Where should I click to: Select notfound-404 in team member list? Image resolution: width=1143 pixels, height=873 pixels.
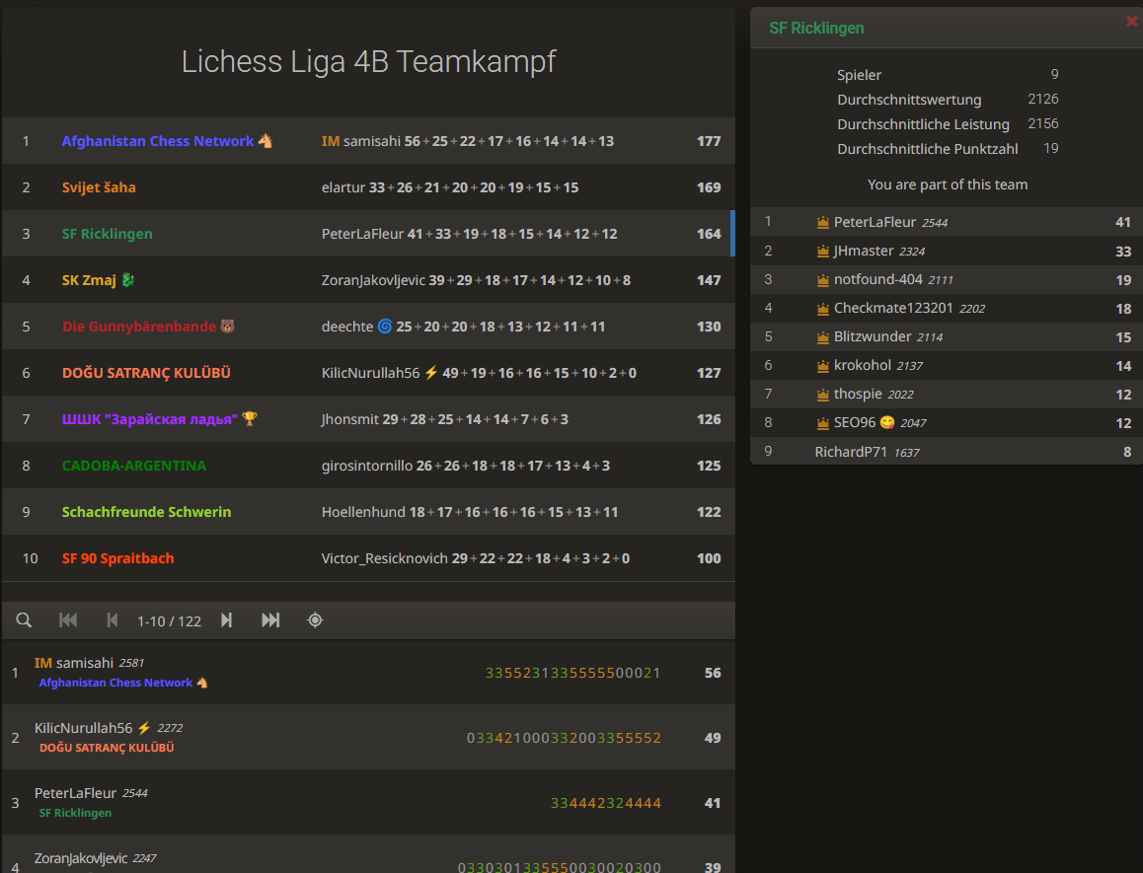point(877,279)
